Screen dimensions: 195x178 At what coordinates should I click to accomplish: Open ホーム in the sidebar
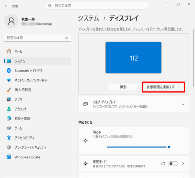coord(37,52)
